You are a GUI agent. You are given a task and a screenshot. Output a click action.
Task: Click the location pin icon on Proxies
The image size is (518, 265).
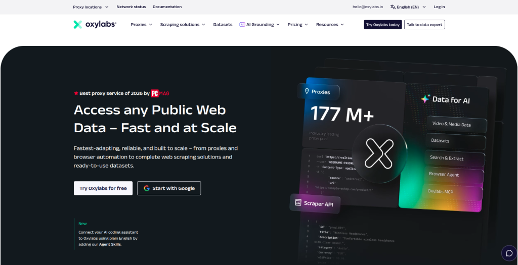click(307, 91)
